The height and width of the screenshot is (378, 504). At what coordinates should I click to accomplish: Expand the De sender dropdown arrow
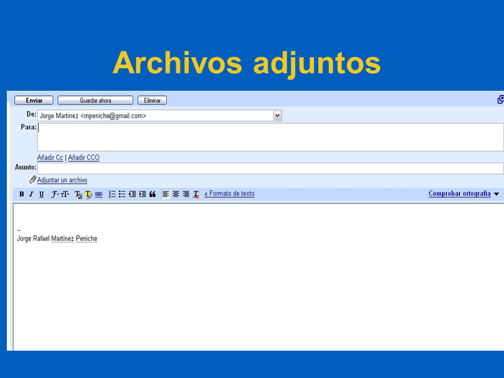click(277, 115)
